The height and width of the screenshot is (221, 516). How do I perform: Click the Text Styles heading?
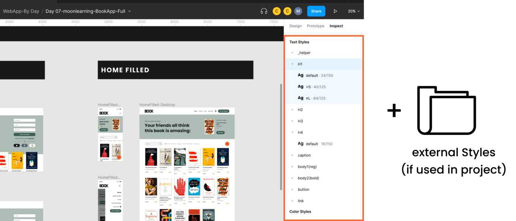coord(299,42)
